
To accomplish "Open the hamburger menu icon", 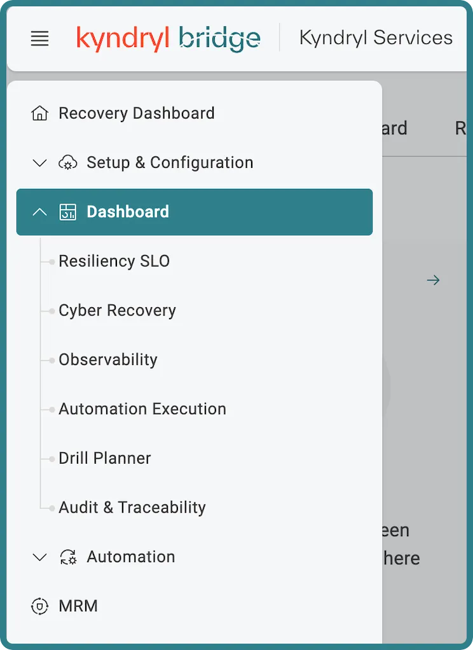I will tap(40, 38).
